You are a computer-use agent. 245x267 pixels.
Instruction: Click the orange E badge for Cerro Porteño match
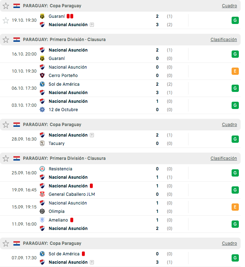pyautogui.click(x=235, y=71)
